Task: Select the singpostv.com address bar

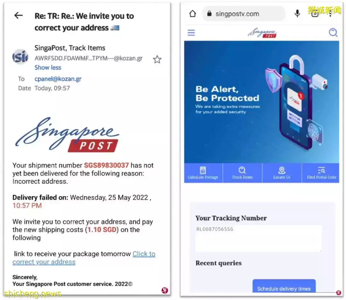Action: (x=243, y=14)
